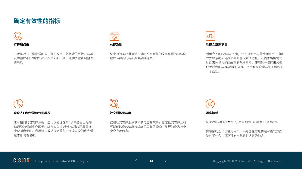302x169 pixels.
Task: Click paragraph starting 整个目的是获得报道
Action: click(148, 56)
